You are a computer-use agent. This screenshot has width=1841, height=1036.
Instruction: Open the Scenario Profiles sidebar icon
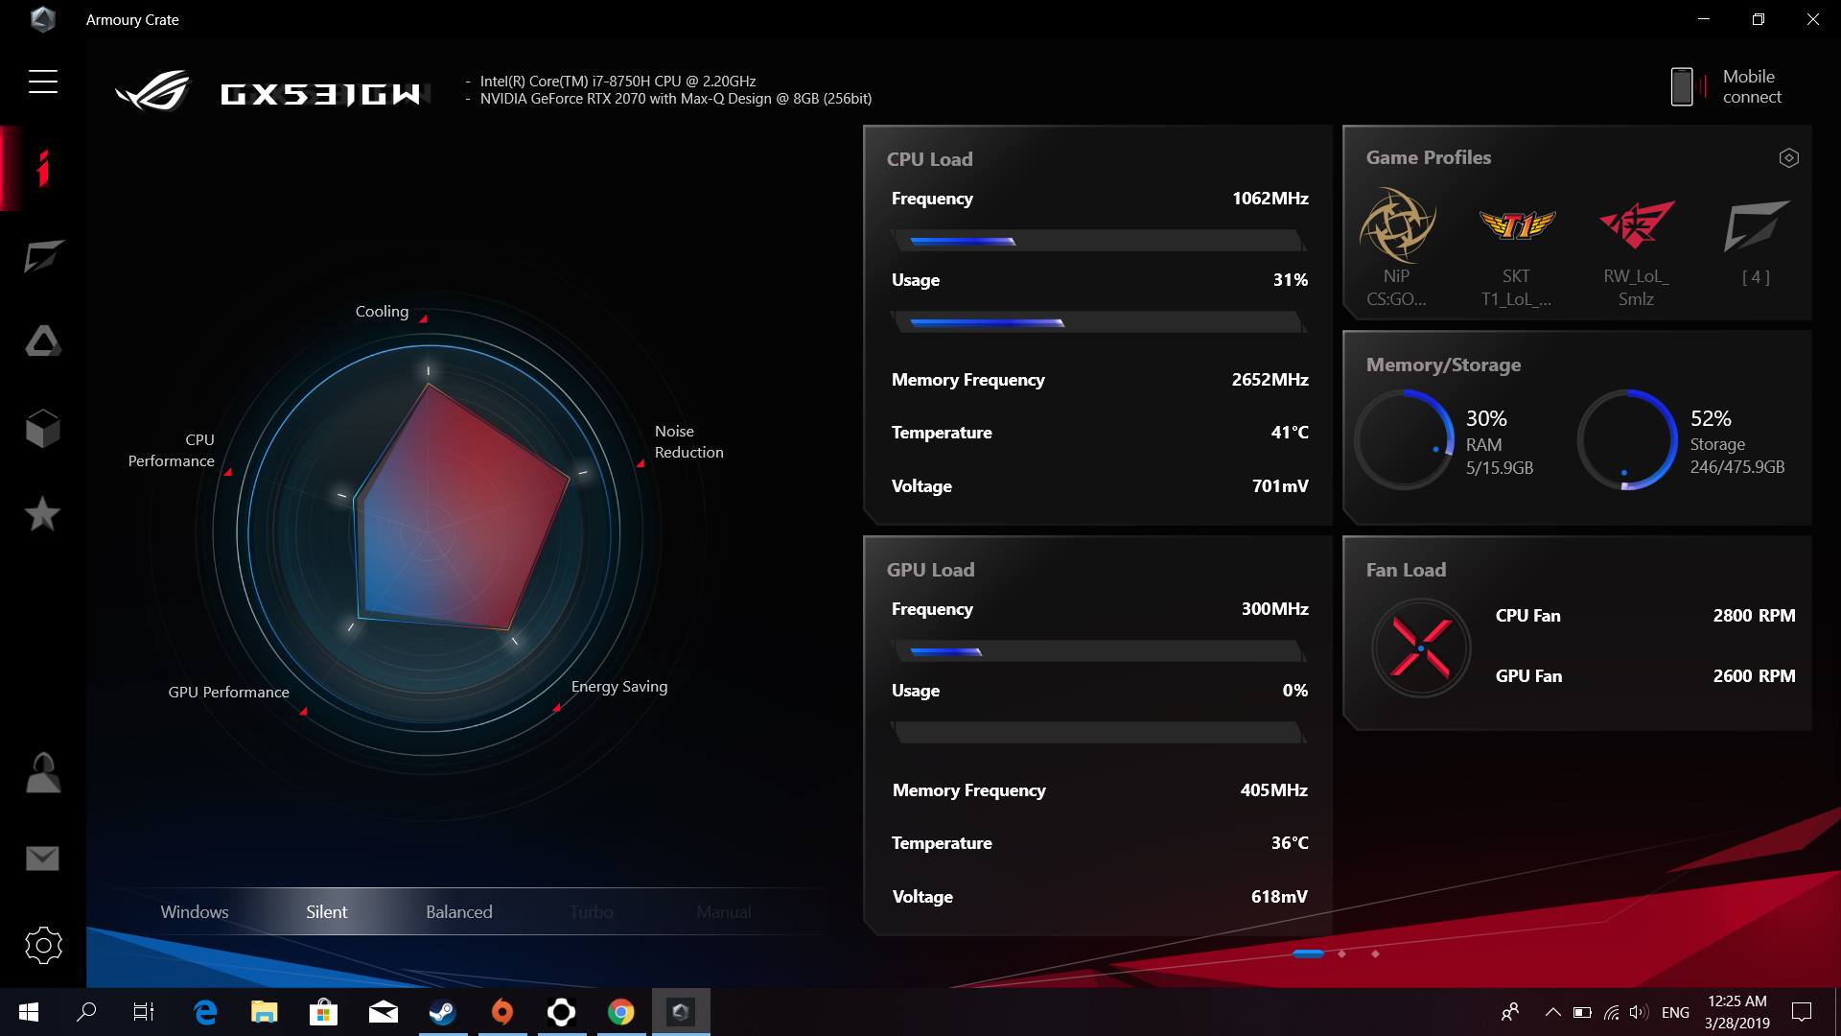click(43, 256)
